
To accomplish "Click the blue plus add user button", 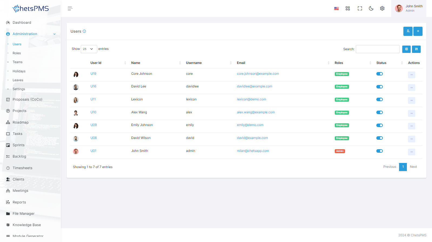I will [418, 31].
